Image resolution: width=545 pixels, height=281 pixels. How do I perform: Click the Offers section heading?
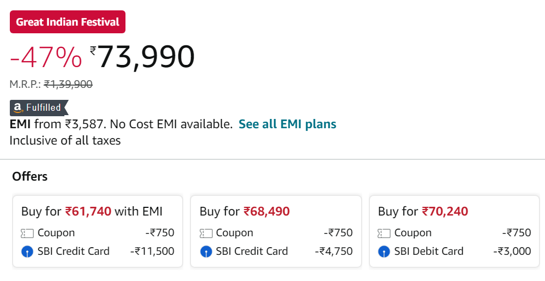30,176
